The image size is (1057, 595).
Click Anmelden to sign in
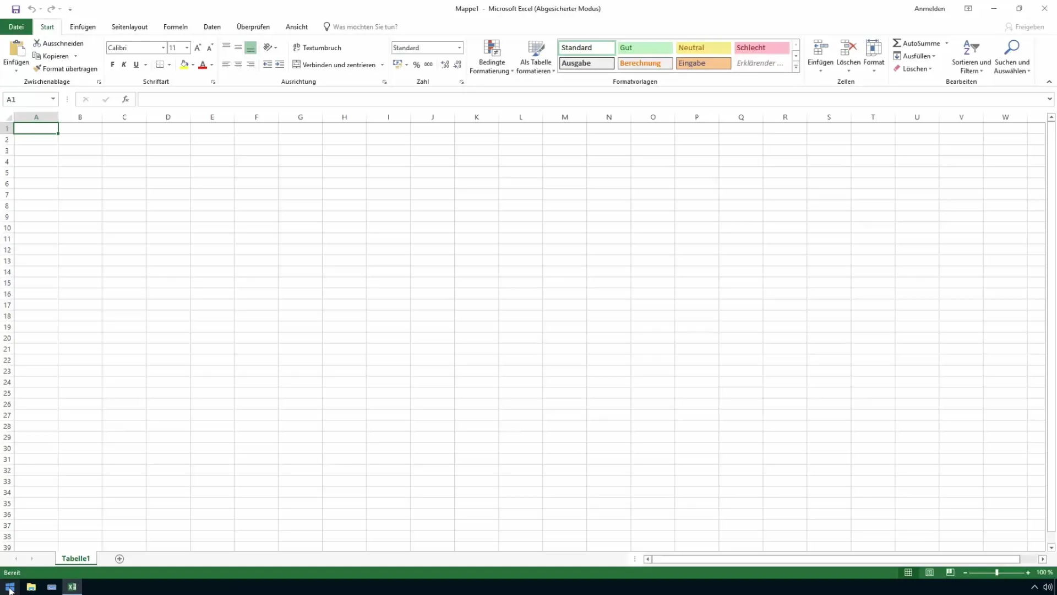pos(929,9)
